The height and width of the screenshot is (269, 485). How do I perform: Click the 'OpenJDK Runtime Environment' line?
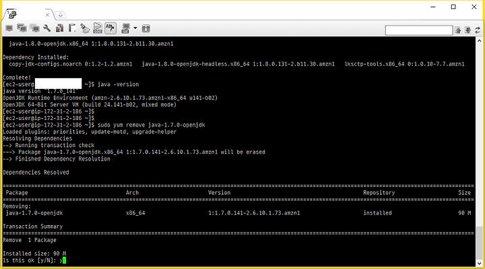110,98
